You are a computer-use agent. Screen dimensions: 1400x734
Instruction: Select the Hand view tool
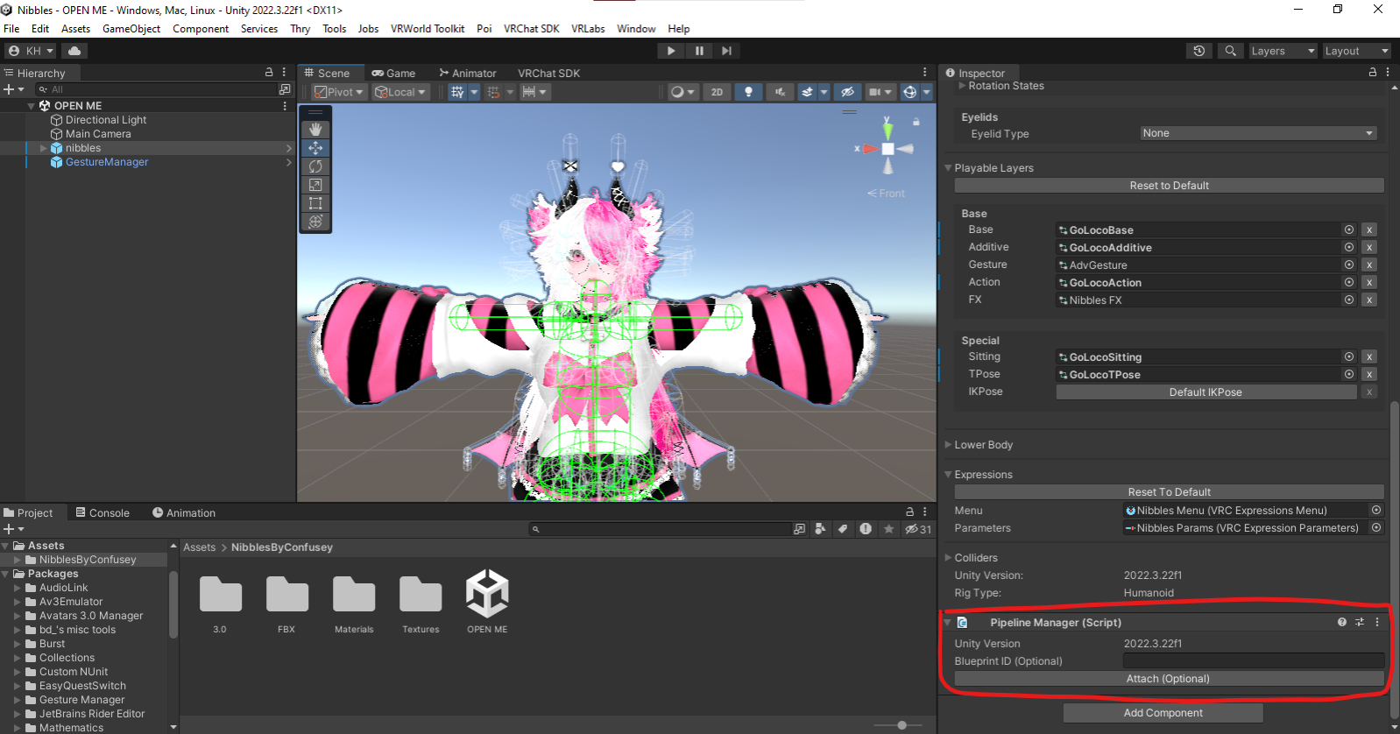(315, 130)
